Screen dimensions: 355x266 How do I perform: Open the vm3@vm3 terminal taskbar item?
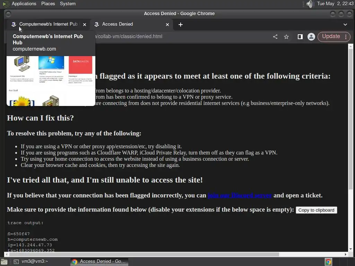point(31,261)
